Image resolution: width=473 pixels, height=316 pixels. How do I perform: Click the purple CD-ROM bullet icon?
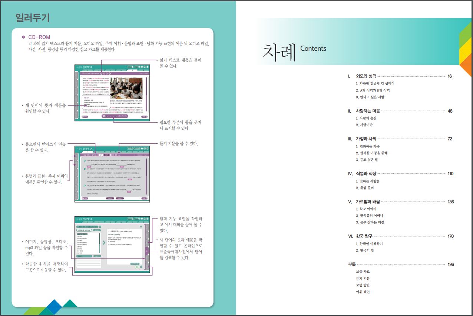coord(24,37)
